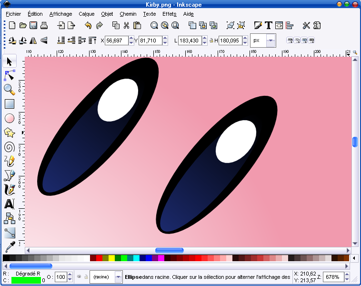
Task: Click the Export bitmap icon
Action: [71, 25]
